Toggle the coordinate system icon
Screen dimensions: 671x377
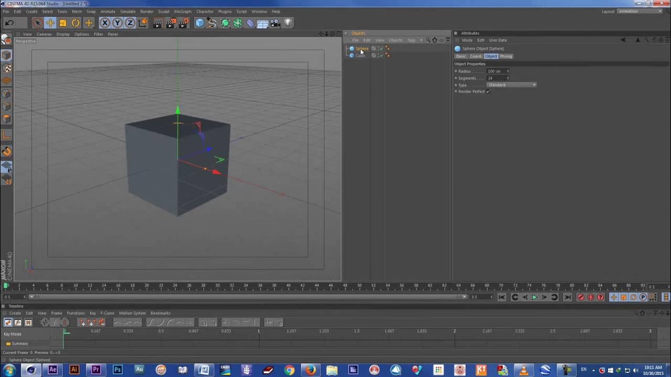[143, 23]
